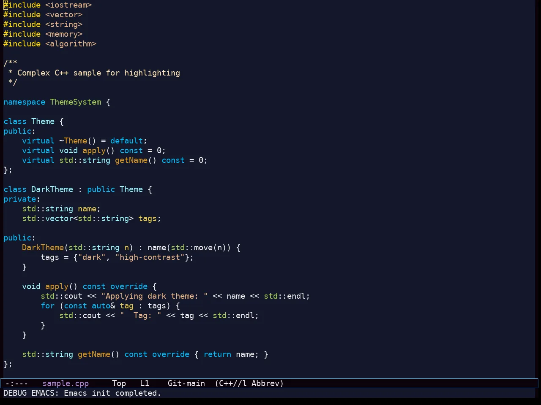Click '~Theme' destructor name
Screen dimensions: 541x405
[x=73, y=141]
